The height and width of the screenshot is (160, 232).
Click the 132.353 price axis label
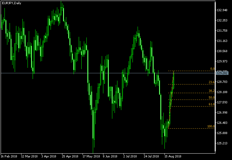(x=222, y=20)
